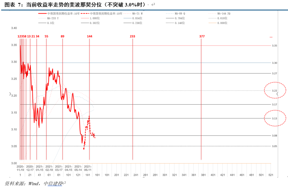Click the red ellipsis after the 377 marker

(271, 37)
